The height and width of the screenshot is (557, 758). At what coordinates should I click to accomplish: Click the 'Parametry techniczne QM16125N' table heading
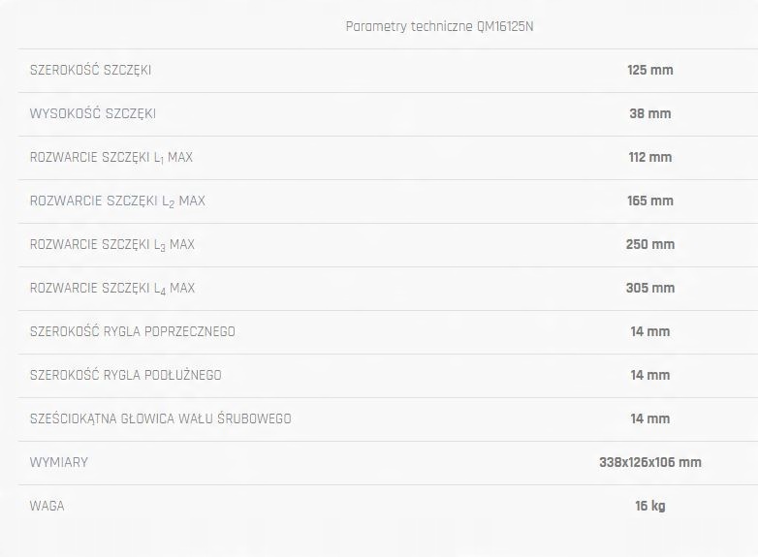tap(439, 26)
